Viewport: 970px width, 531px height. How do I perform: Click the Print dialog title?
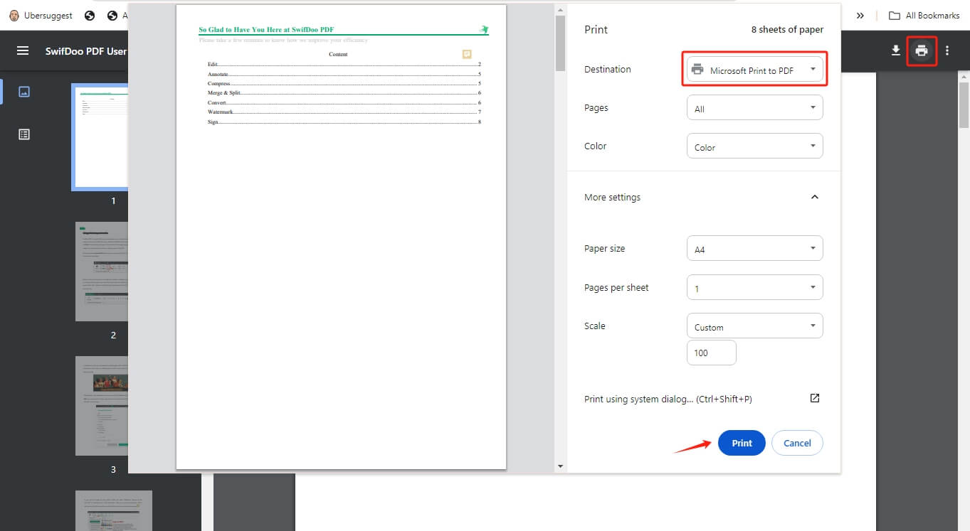(596, 30)
